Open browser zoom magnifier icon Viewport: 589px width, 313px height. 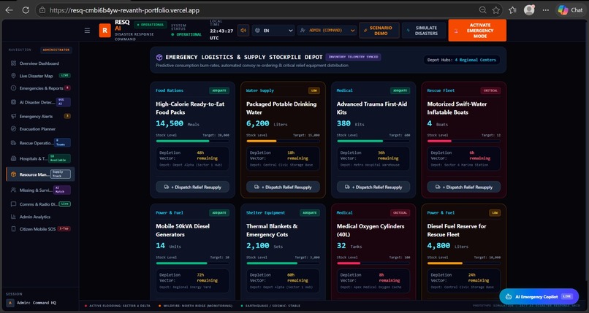pos(483,10)
